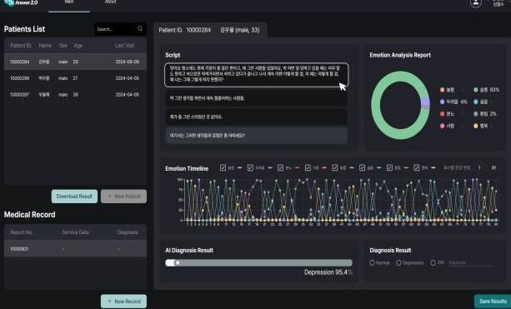Switch to the About tab

click(x=111, y=2)
